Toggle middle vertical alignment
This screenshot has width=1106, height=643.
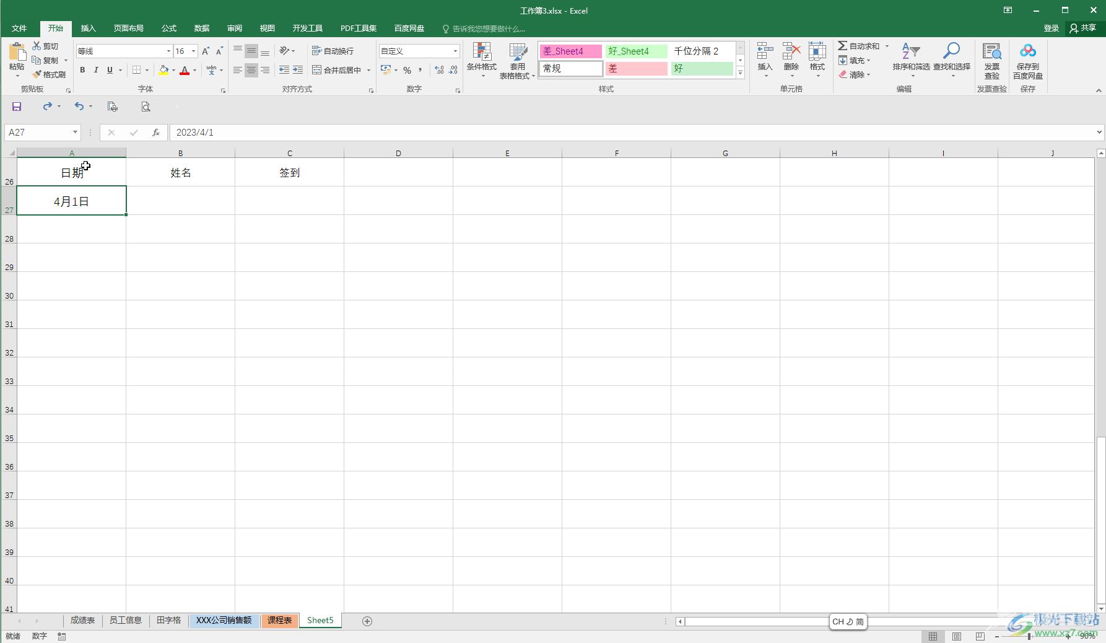point(251,51)
